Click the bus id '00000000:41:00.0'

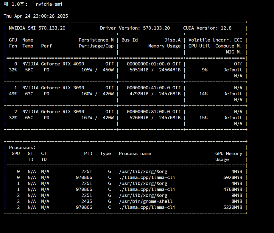148,88
